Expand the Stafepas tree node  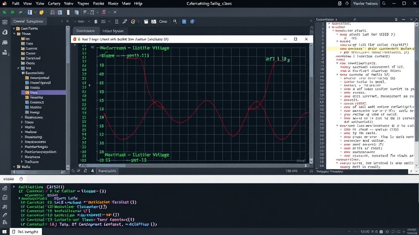pos(22,162)
